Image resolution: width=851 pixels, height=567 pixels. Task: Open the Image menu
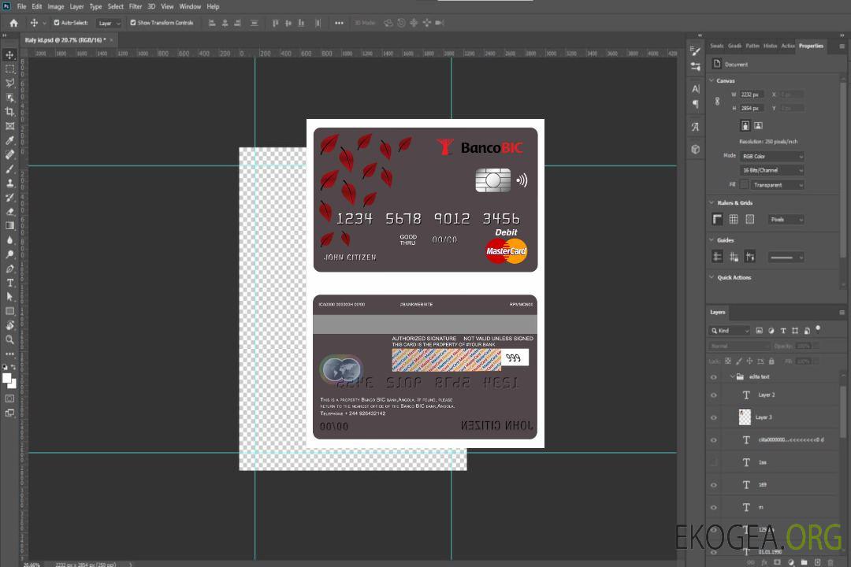point(56,6)
